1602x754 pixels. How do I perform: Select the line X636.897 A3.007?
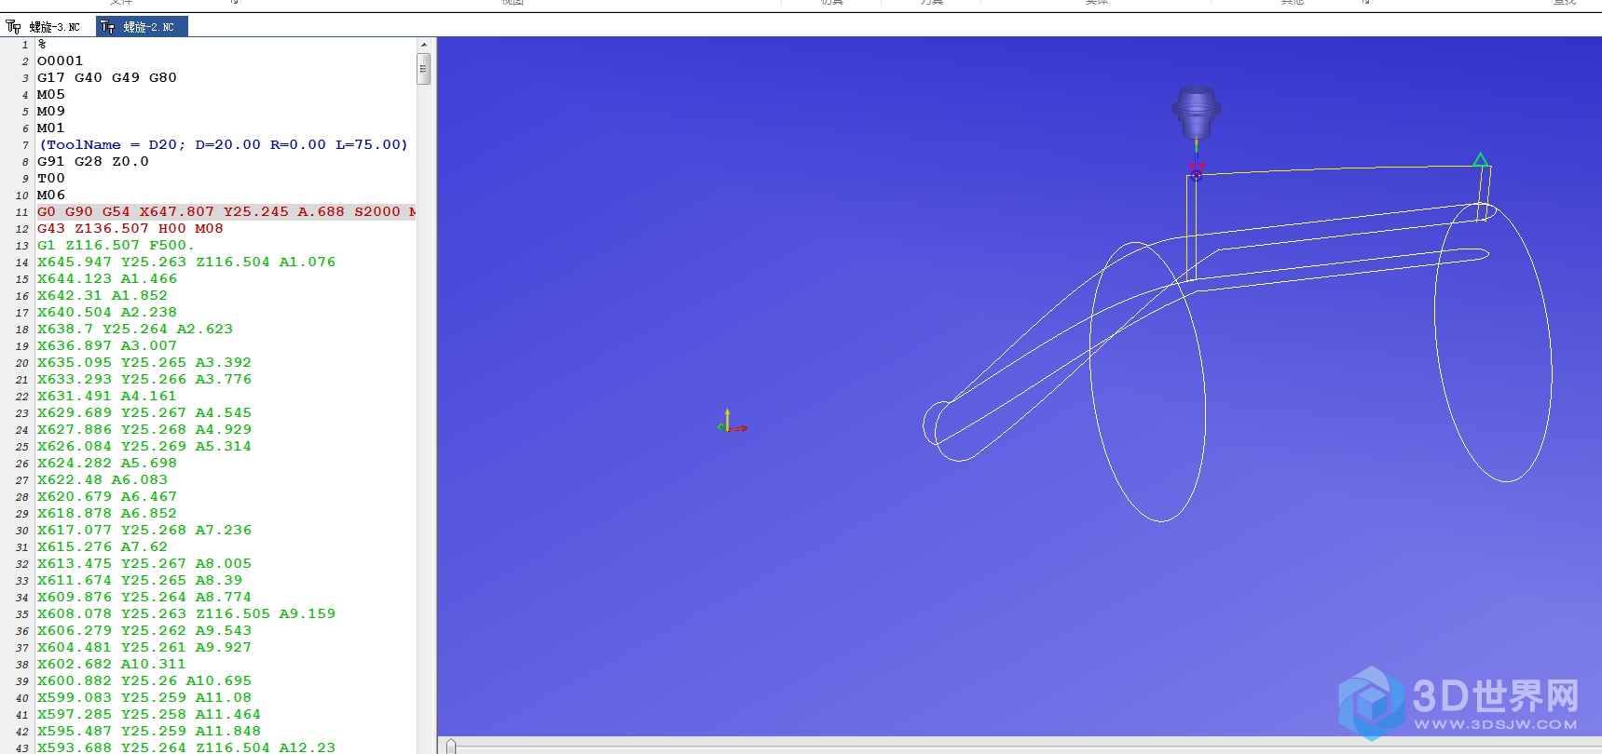(x=106, y=346)
